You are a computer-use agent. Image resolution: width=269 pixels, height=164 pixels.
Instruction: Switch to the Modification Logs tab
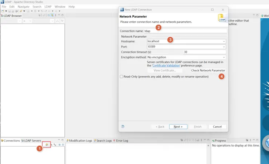[79, 140]
